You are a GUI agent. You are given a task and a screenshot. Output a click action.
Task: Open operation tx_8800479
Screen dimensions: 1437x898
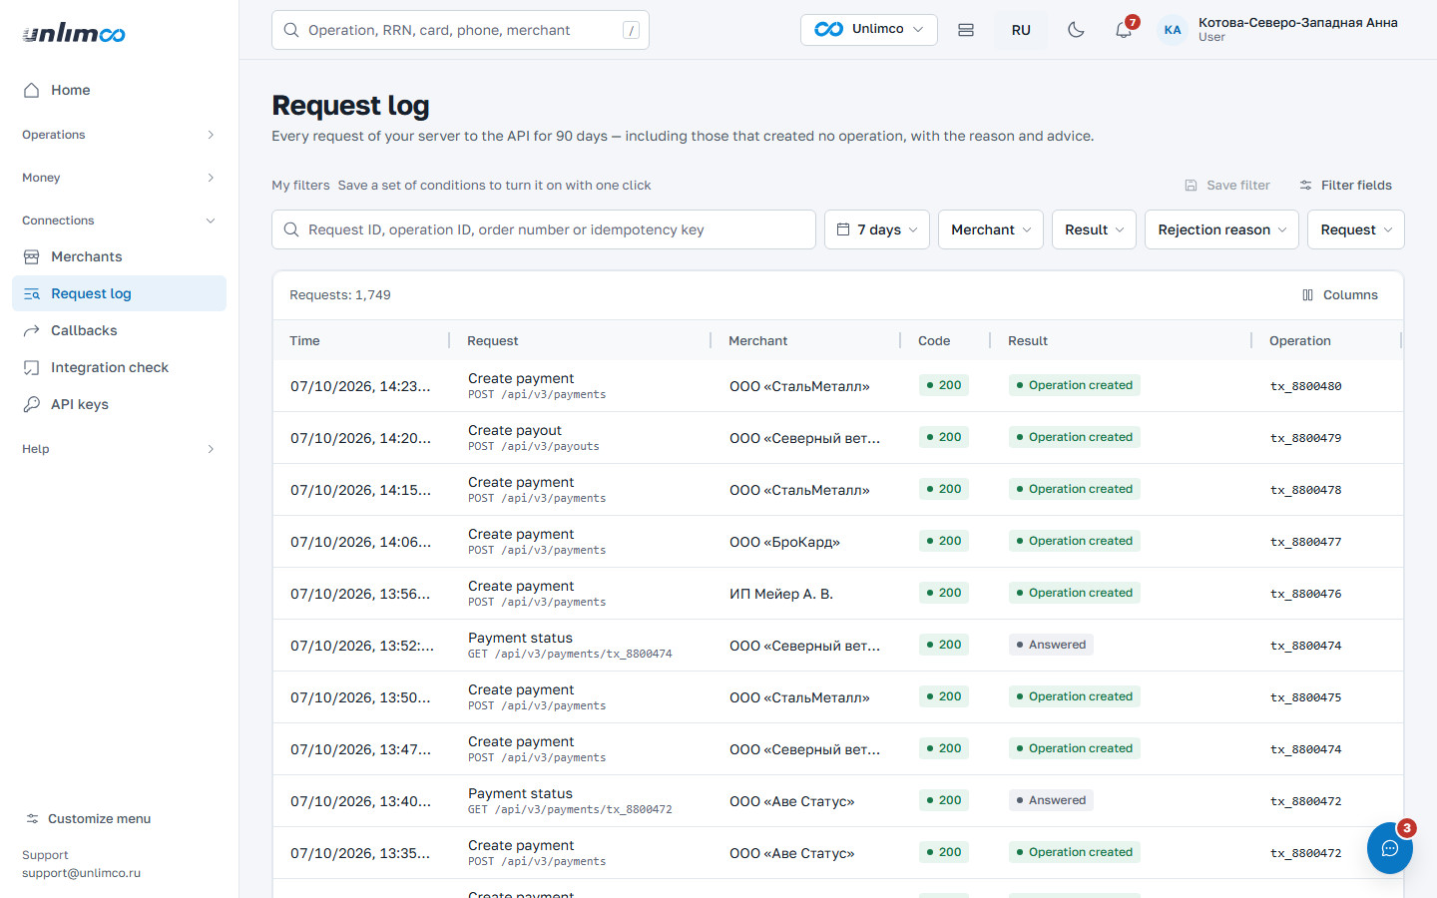point(1305,438)
